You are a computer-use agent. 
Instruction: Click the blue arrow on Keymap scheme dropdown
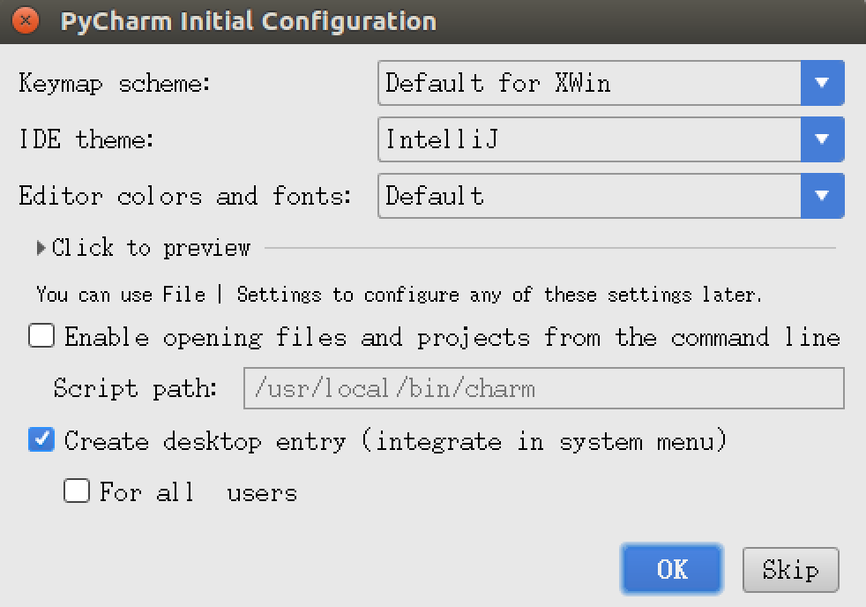[822, 83]
